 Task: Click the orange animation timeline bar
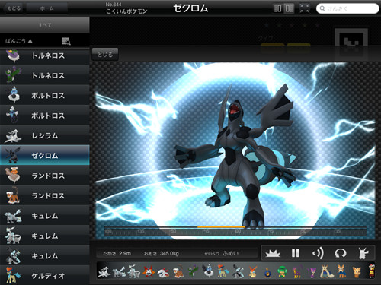click(x=221, y=227)
